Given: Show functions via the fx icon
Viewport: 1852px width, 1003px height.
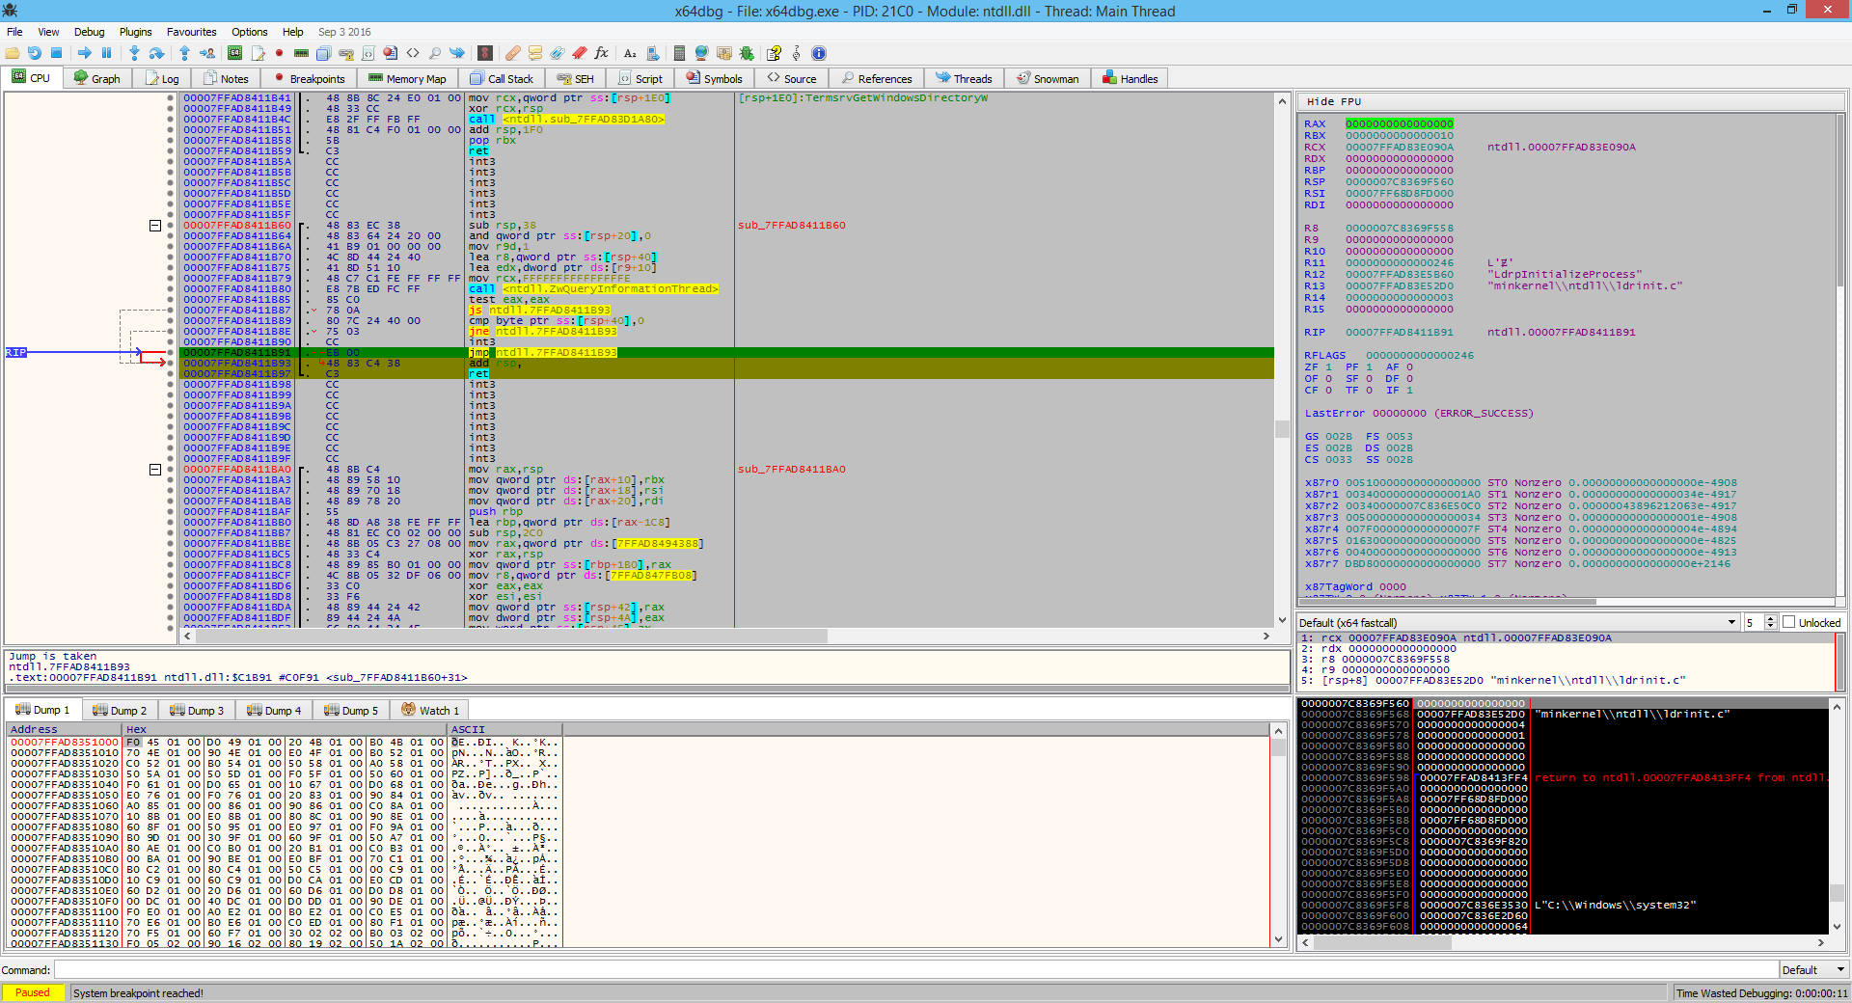Looking at the screenshot, I should coord(602,53).
